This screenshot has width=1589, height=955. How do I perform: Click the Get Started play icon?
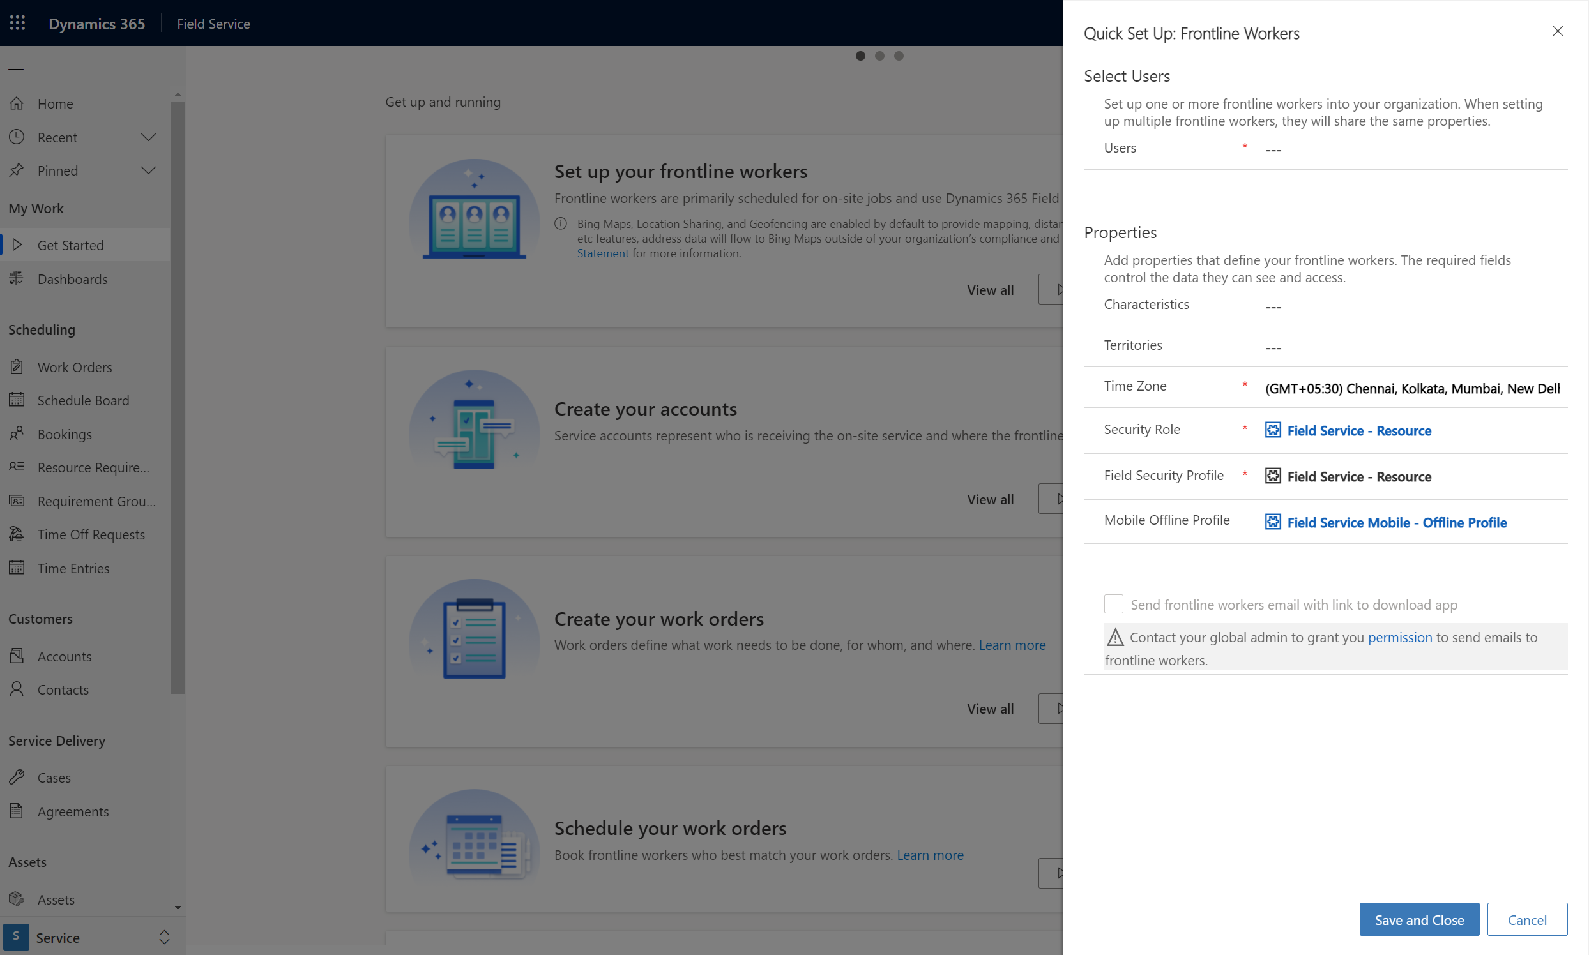pos(17,244)
